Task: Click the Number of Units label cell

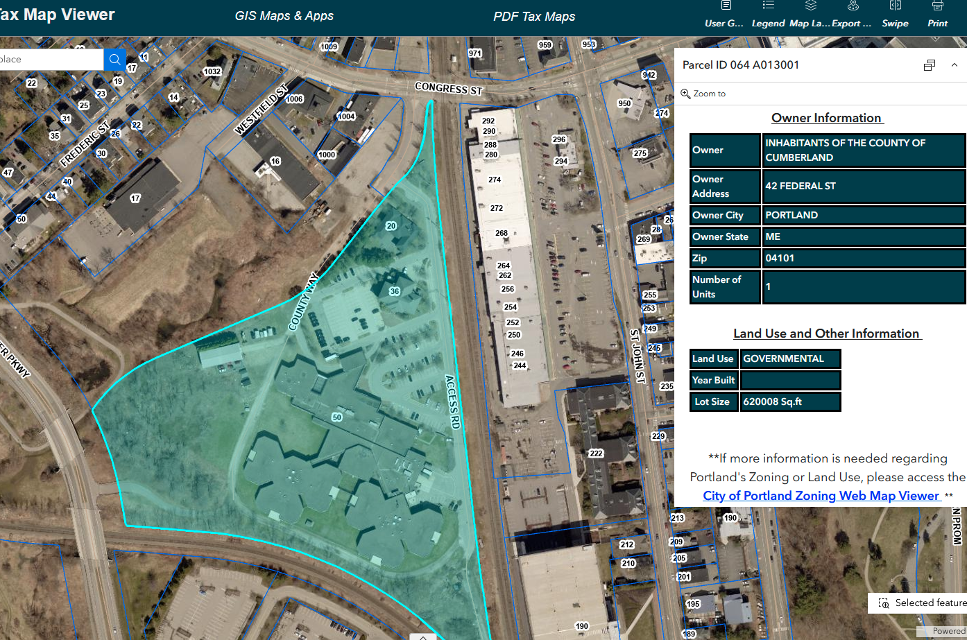Action: [x=725, y=287]
